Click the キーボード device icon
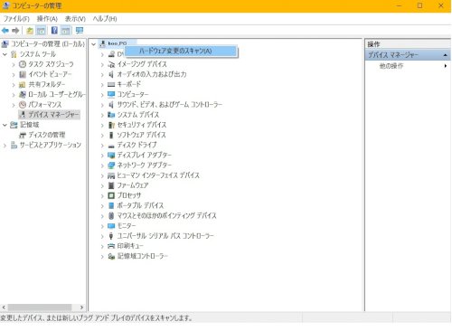The height and width of the screenshot is (331, 452). [x=111, y=84]
